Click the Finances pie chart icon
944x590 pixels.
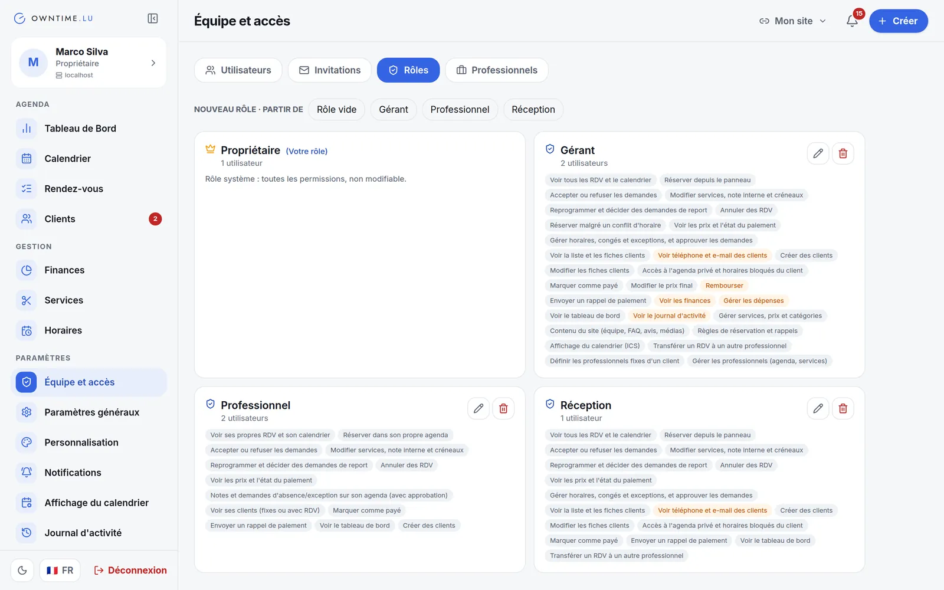(27, 270)
